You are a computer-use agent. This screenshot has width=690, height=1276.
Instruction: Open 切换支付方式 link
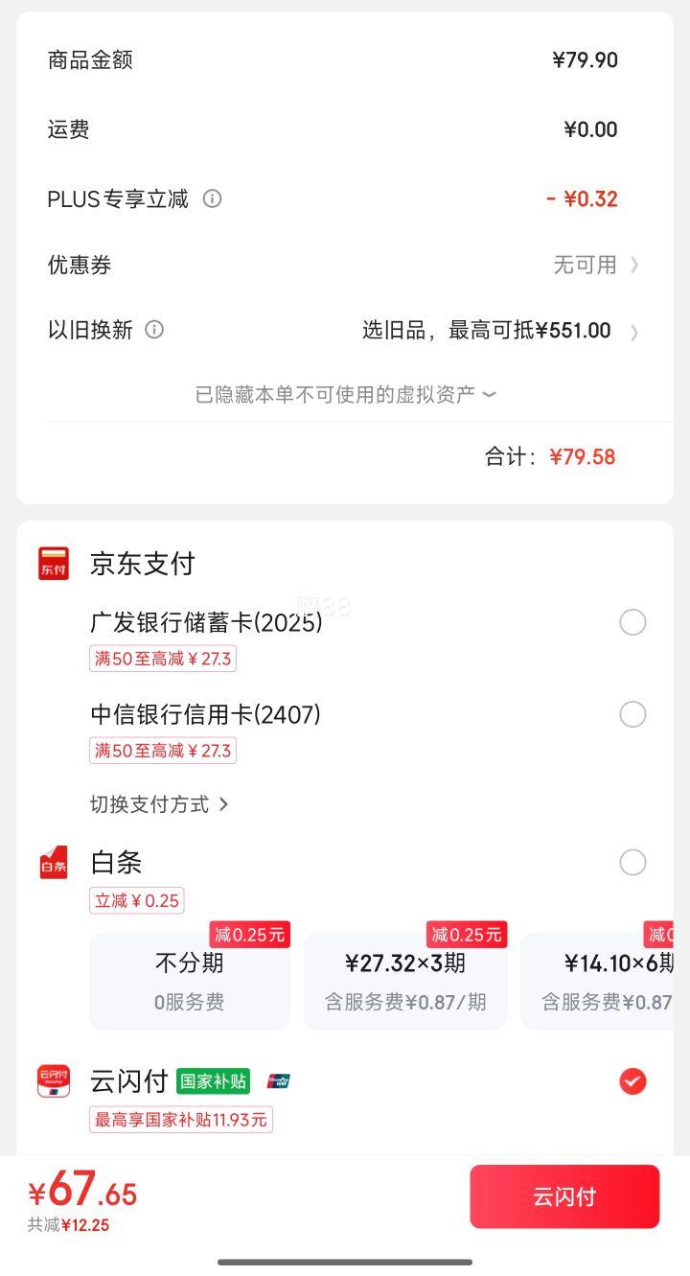160,804
